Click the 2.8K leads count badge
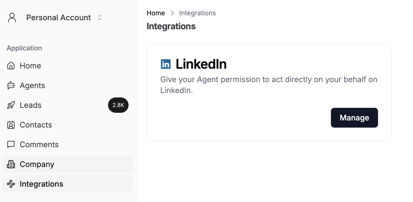This screenshot has width=413, height=202. [118, 105]
